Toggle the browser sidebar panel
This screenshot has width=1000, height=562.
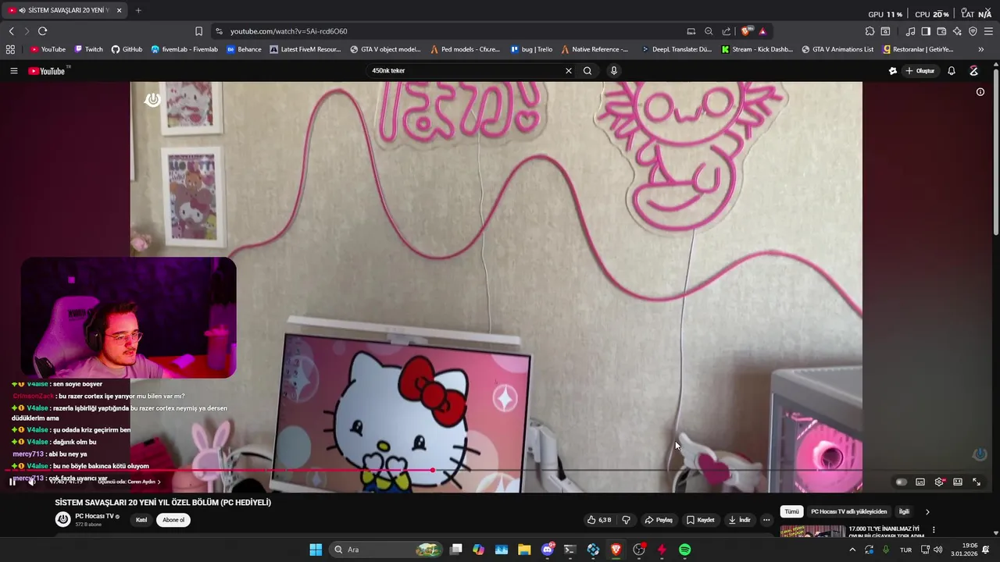point(926,31)
